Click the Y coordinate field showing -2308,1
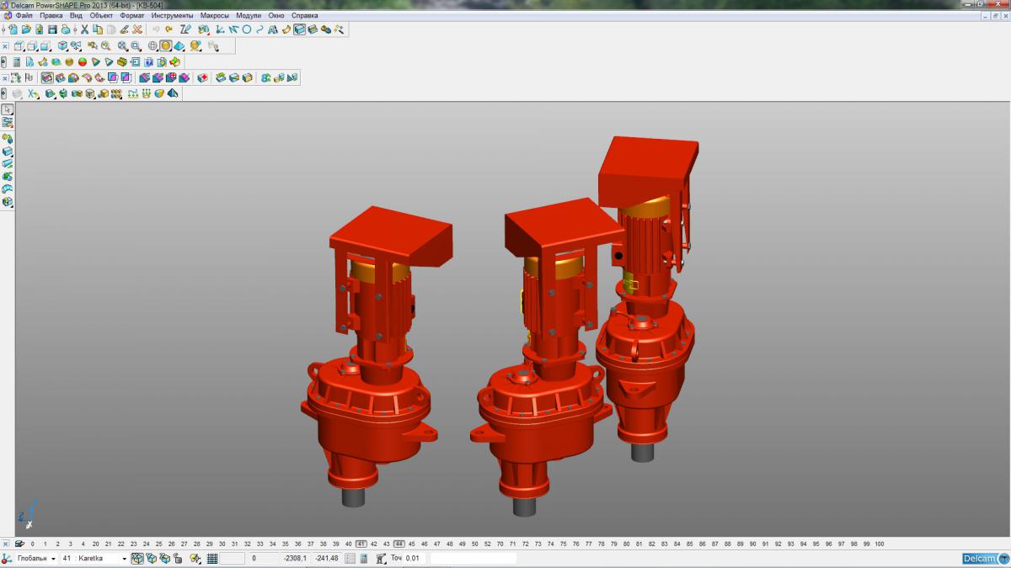Screen dimensions: 1011x568 coord(295,558)
